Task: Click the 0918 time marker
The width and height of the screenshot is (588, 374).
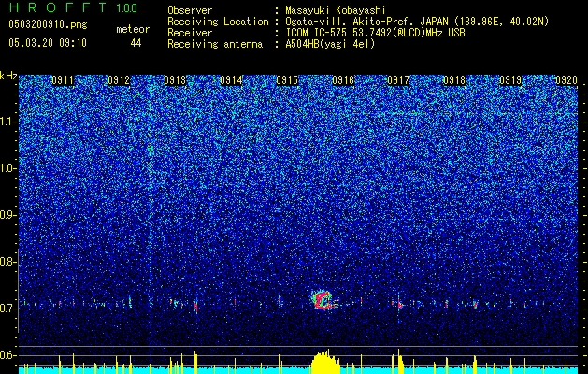Action: point(454,80)
